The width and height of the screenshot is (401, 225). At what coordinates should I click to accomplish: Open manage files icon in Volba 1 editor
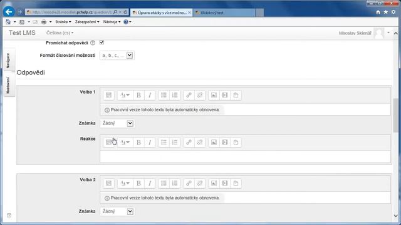click(236, 95)
